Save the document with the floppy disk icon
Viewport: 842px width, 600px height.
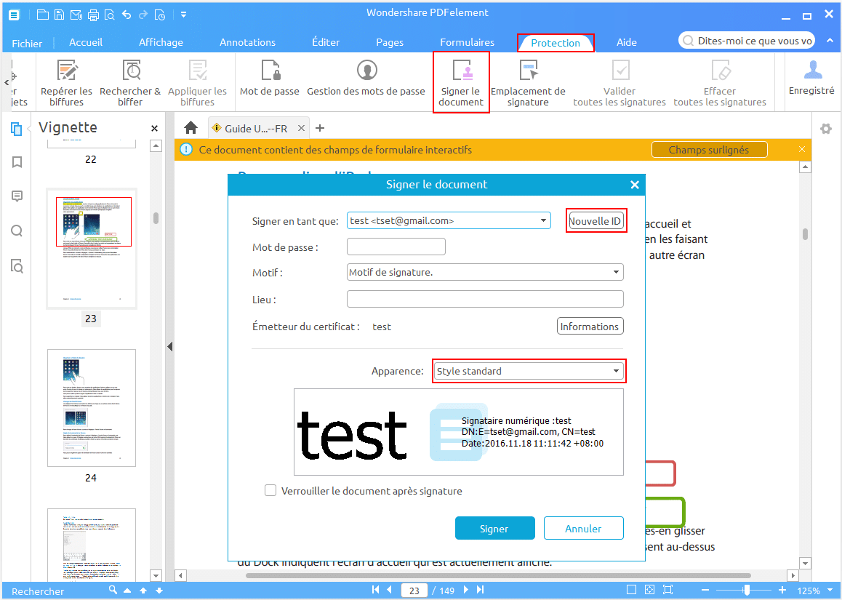click(x=59, y=15)
